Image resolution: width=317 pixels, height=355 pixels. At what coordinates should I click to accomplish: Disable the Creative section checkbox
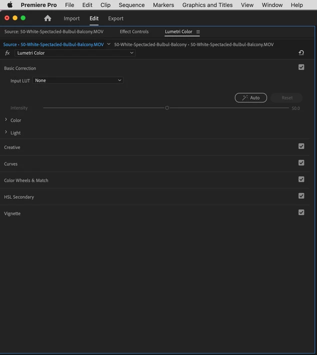click(301, 146)
